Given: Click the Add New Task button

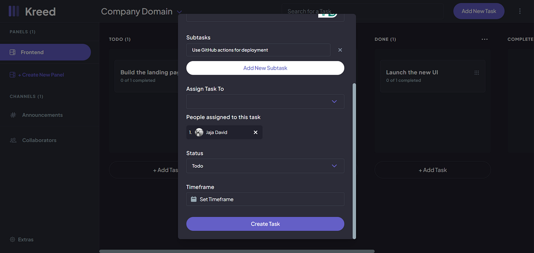Looking at the screenshot, I should coord(479,11).
